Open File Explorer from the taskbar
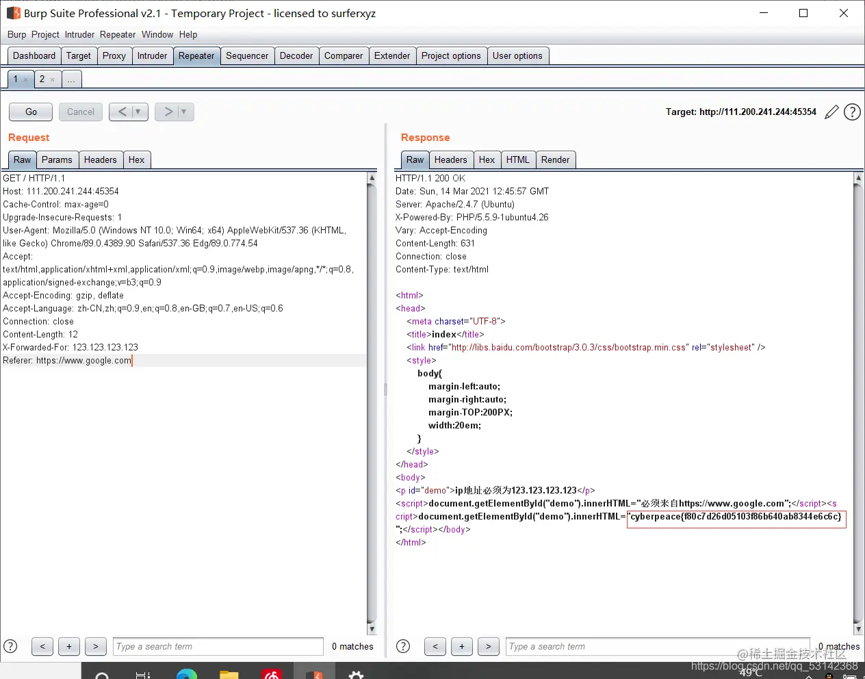Screen dimensions: 865x679 click(229, 674)
